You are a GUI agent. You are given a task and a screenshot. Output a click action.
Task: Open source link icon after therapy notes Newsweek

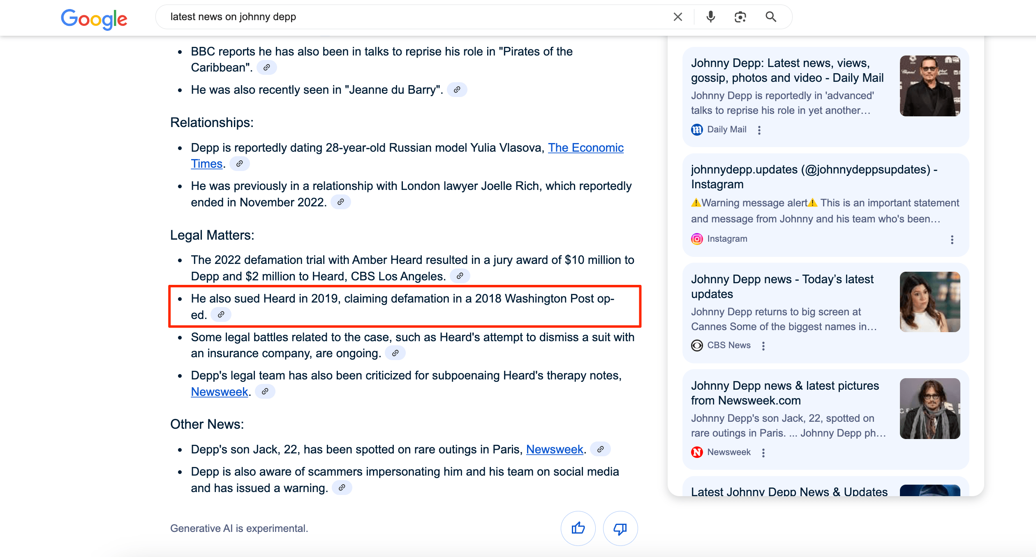pyautogui.click(x=265, y=392)
